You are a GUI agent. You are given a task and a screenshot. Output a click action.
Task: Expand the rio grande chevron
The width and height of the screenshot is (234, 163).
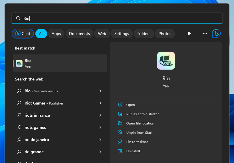[x=100, y=152]
